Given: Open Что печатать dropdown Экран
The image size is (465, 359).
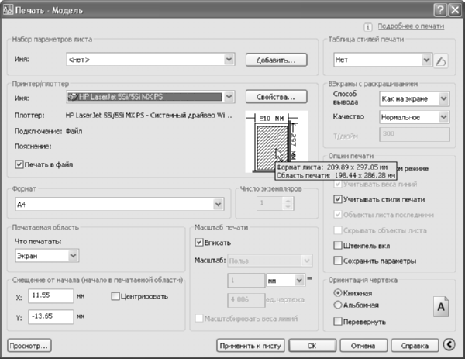Looking at the screenshot, I should pyautogui.click(x=47, y=256).
